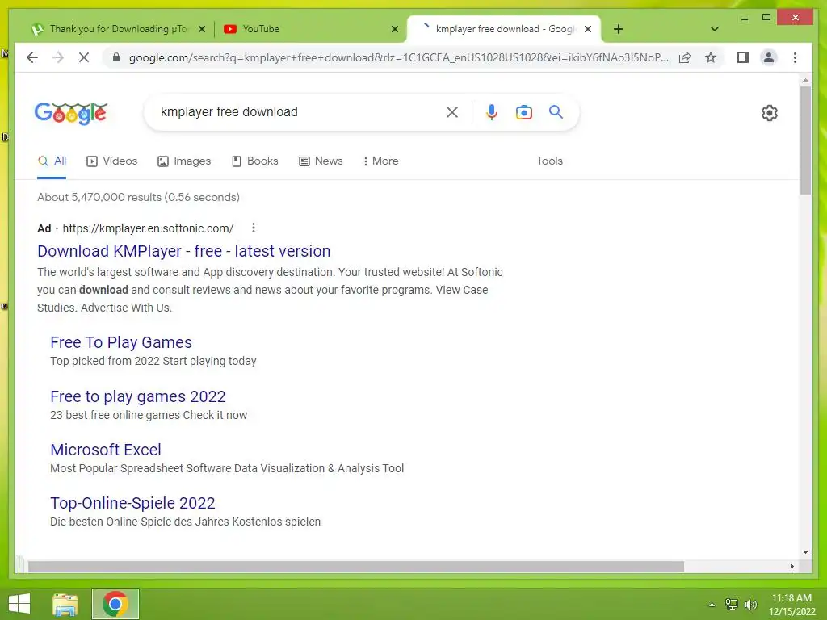Click the address bar URL
The width and height of the screenshot is (827, 620).
pos(399,57)
